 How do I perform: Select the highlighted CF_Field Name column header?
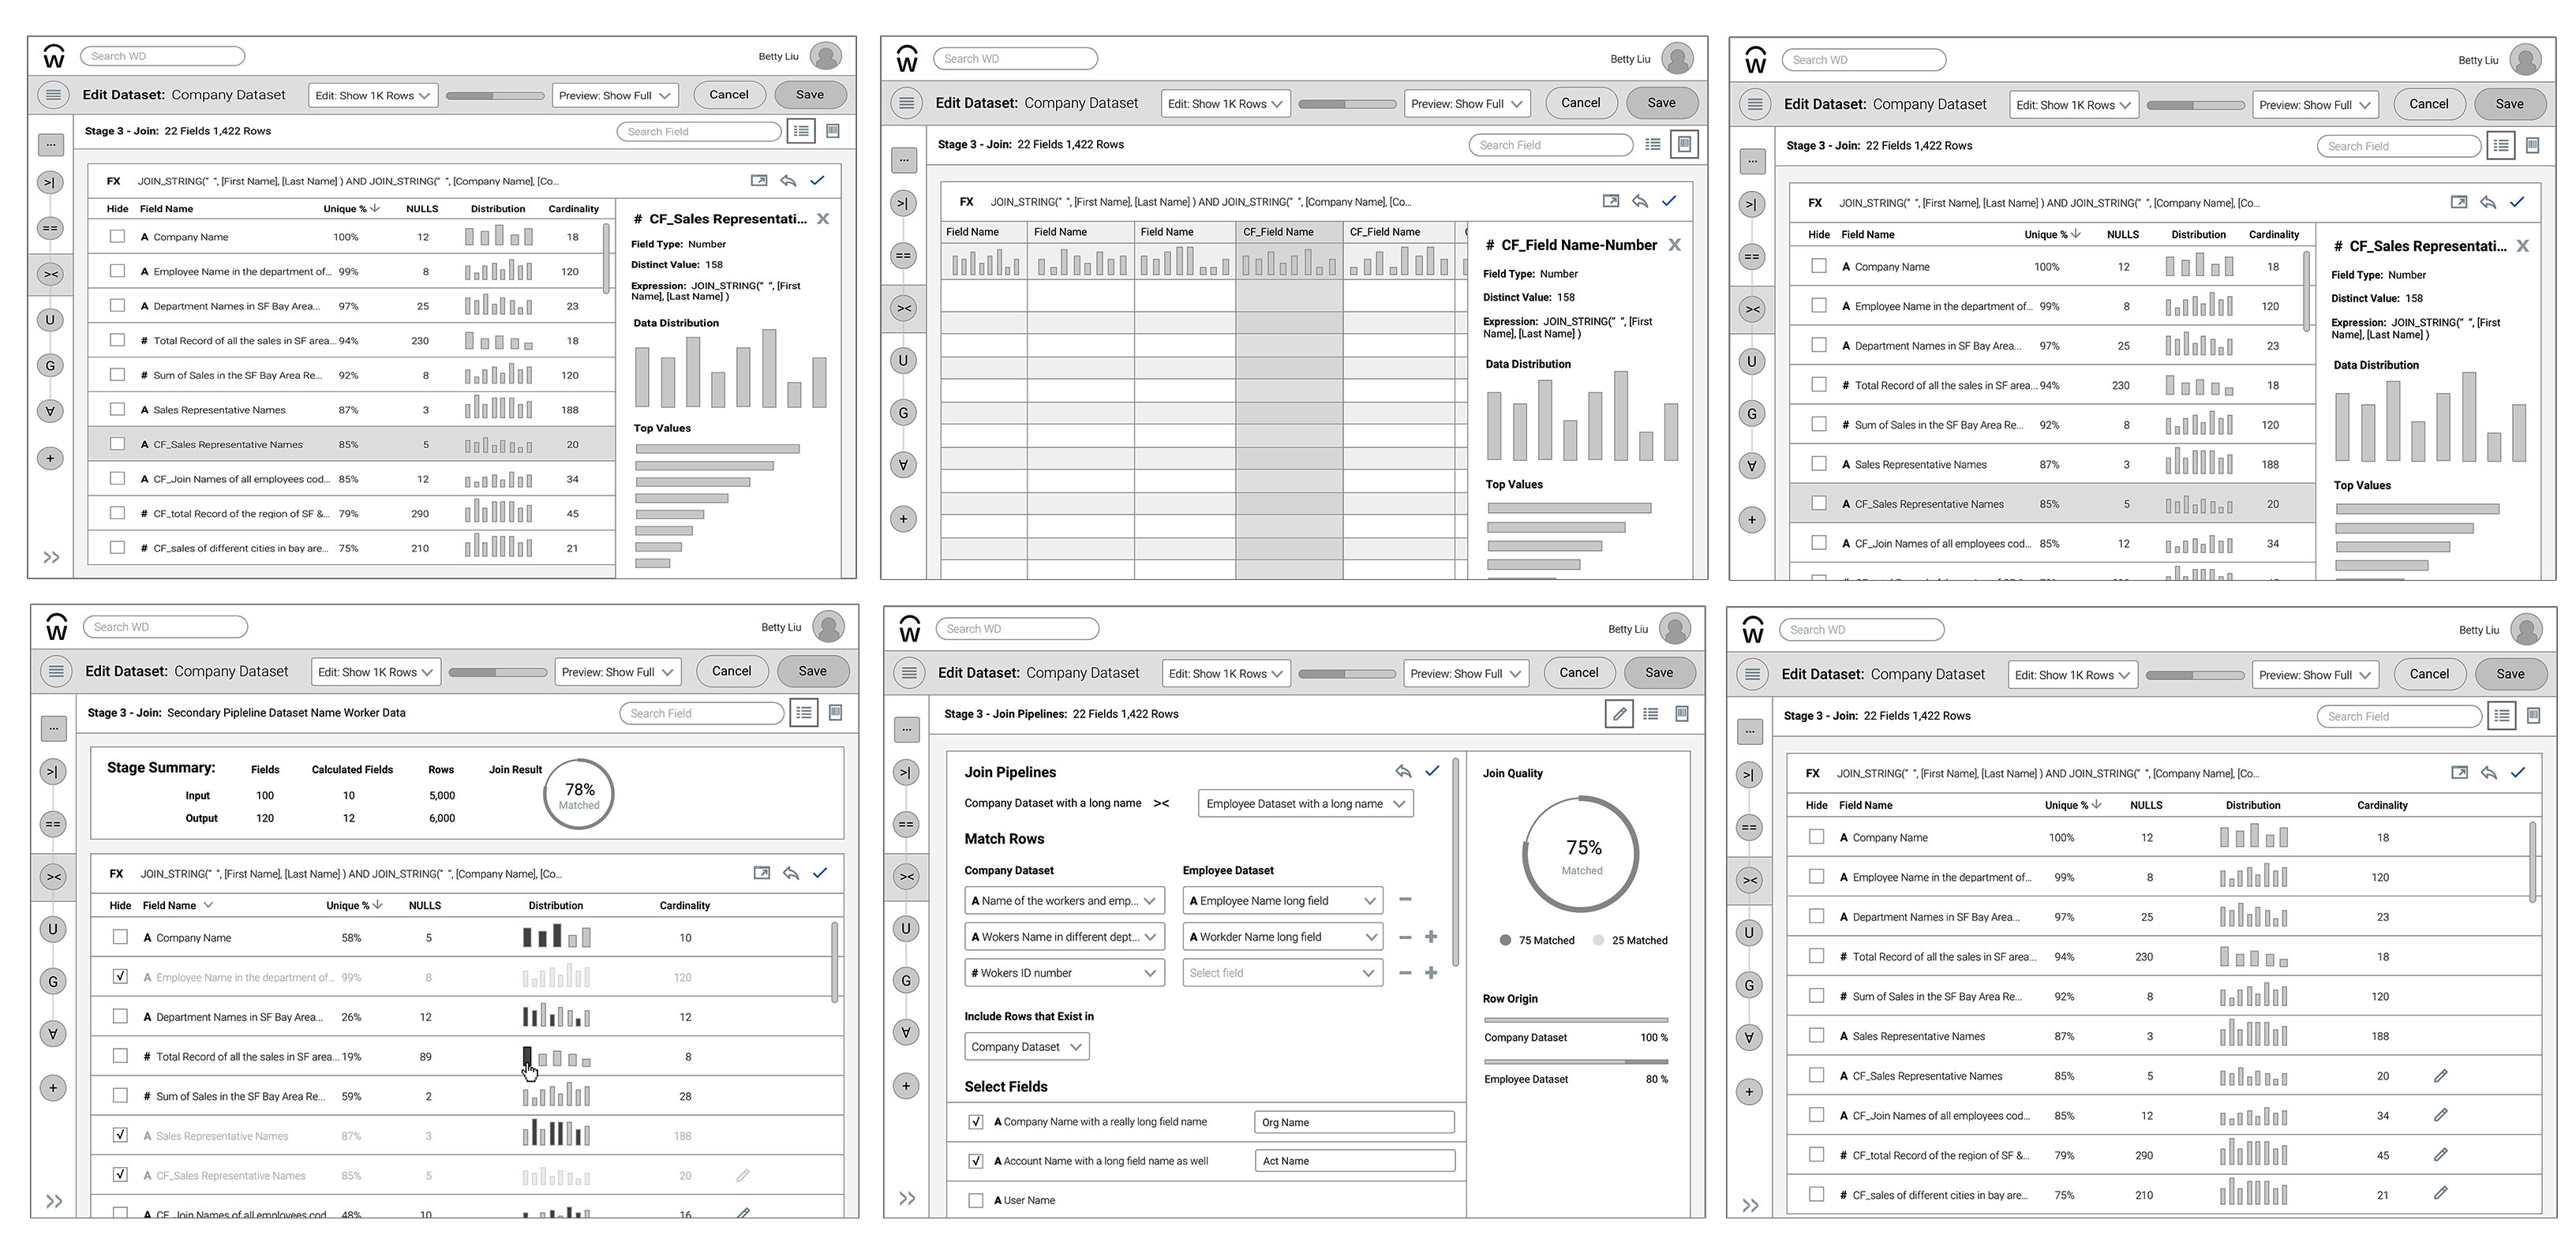[1288, 232]
